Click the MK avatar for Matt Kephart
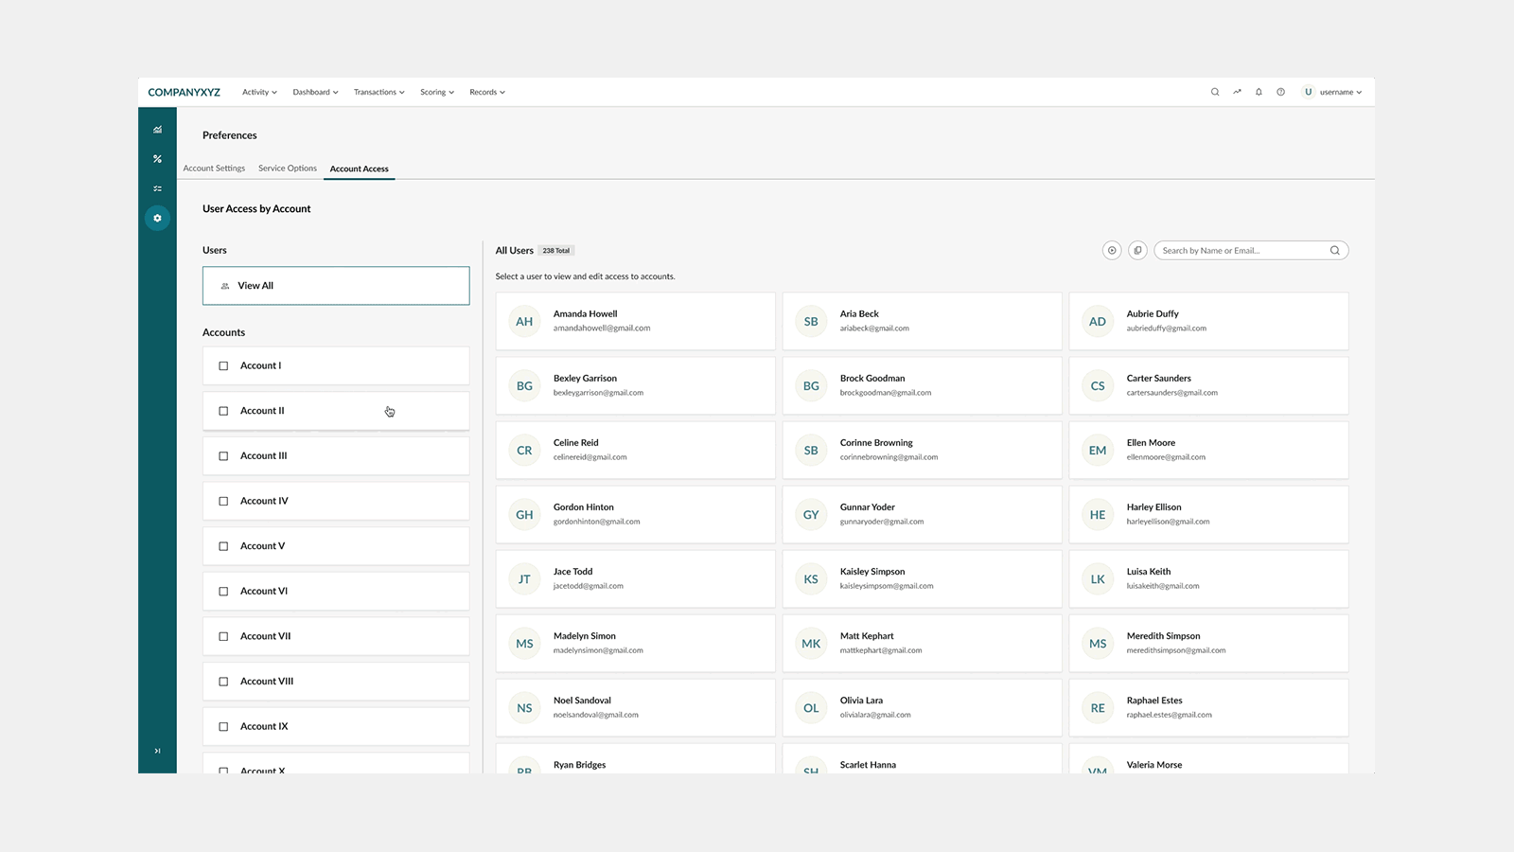This screenshot has width=1514, height=852. [811, 644]
